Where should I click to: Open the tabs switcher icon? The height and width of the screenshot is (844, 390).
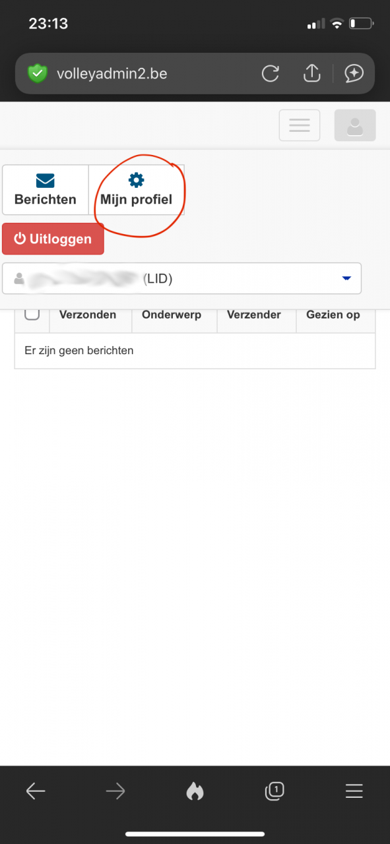[275, 791]
